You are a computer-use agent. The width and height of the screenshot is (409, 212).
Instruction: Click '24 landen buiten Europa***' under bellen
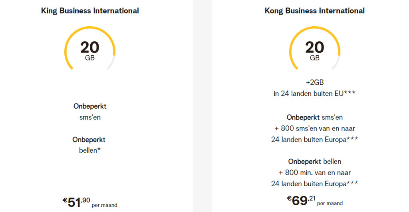tap(315, 184)
